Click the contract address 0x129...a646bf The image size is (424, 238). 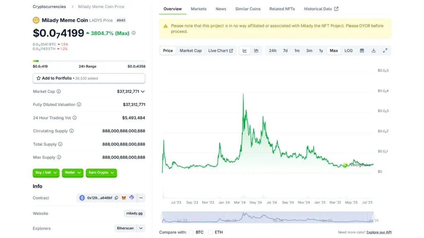[99, 198]
